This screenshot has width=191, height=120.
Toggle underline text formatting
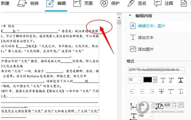pos(180,80)
